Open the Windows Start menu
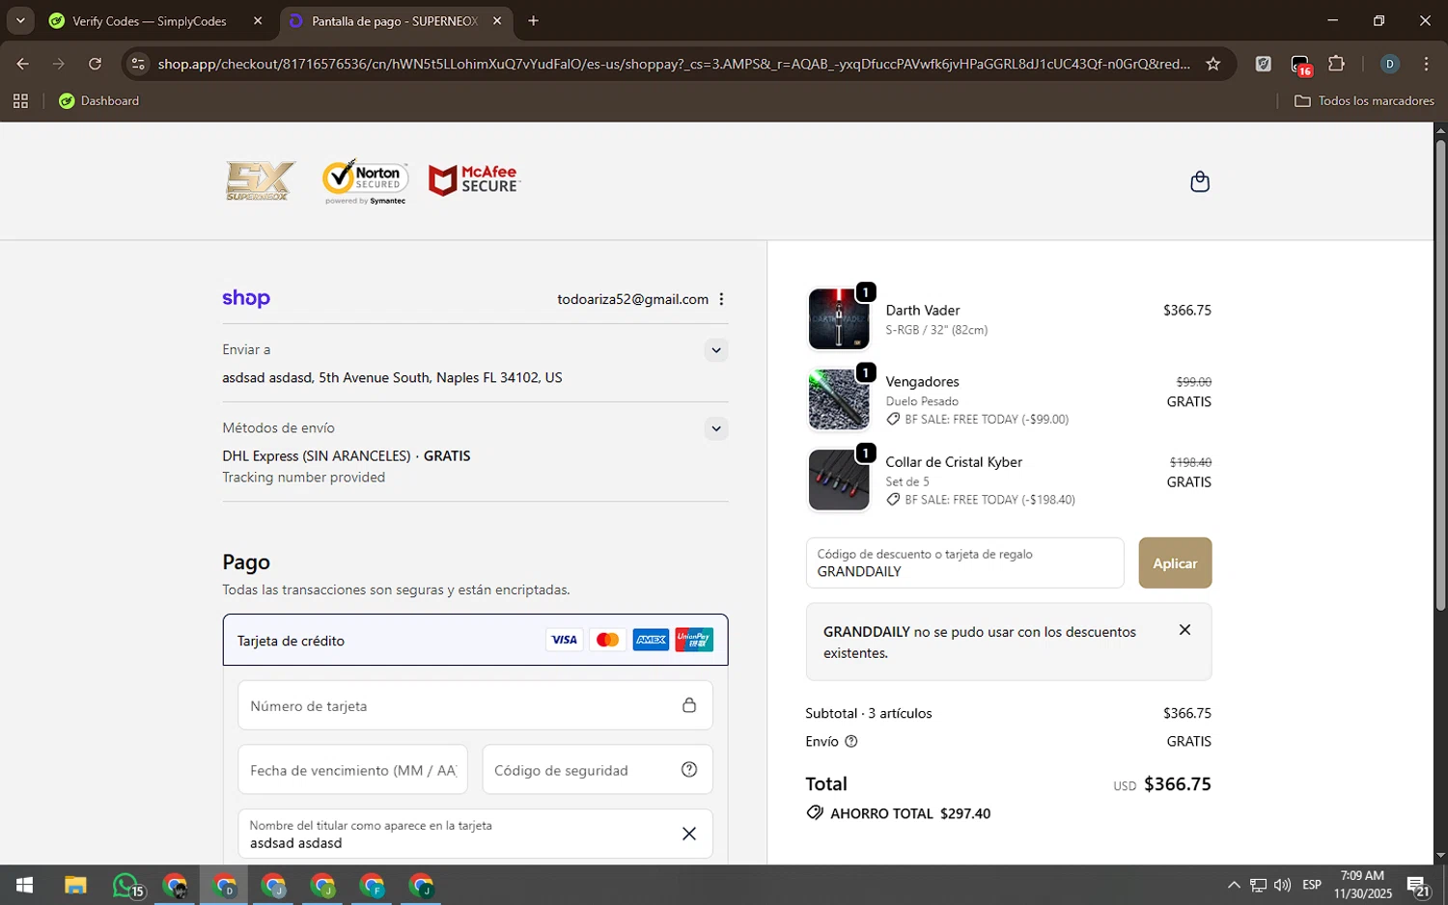The width and height of the screenshot is (1448, 905). pyautogui.click(x=25, y=885)
